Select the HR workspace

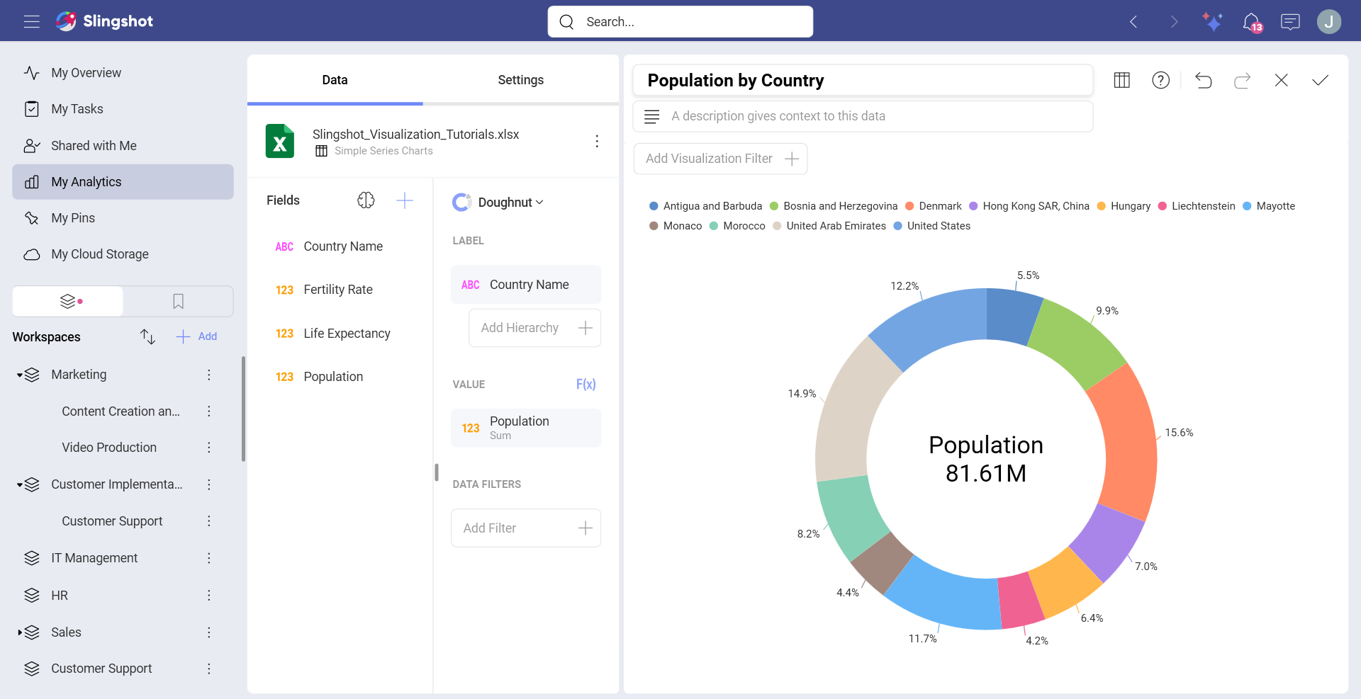point(60,596)
